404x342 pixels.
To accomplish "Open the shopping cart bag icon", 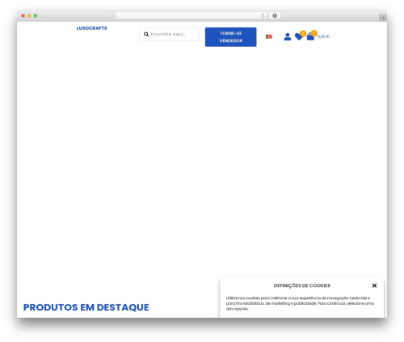I will (x=310, y=36).
